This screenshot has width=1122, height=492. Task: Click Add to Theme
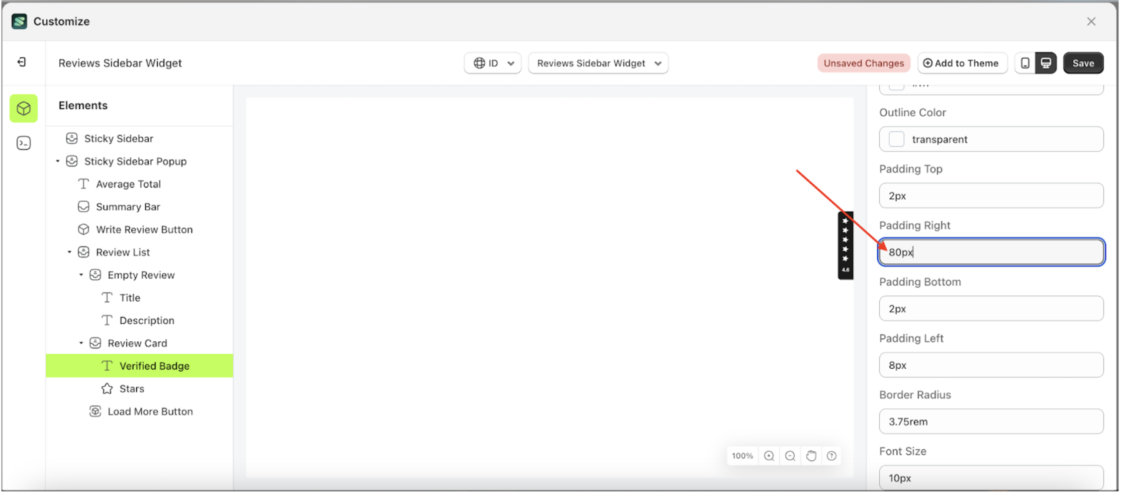point(962,63)
